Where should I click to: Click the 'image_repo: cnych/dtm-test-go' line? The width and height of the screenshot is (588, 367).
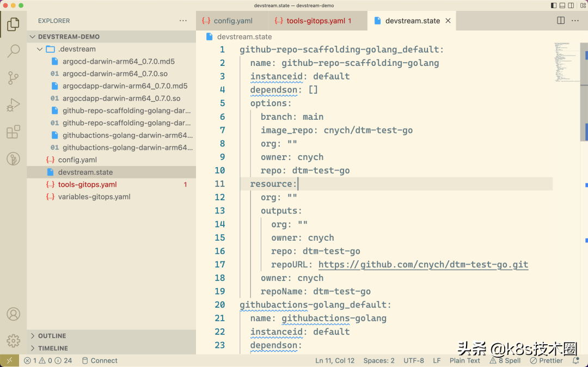337,131
